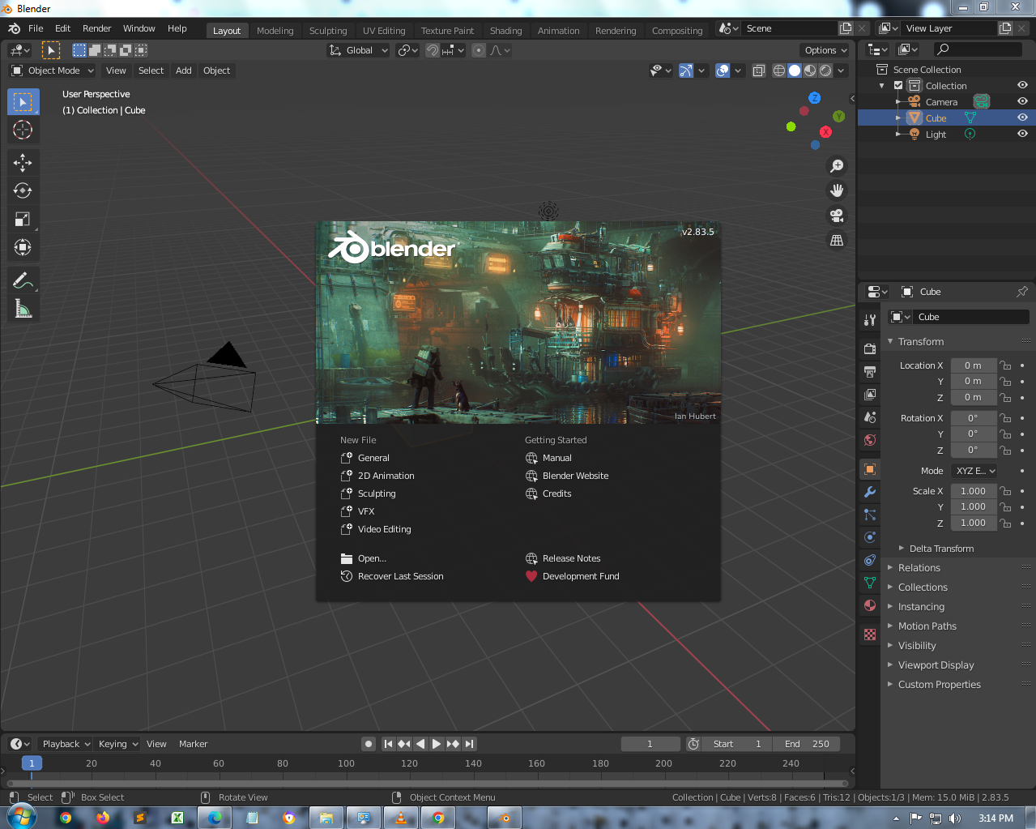The image size is (1036, 829).
Task: Open the Render properties tab
Action: [870, 349]
